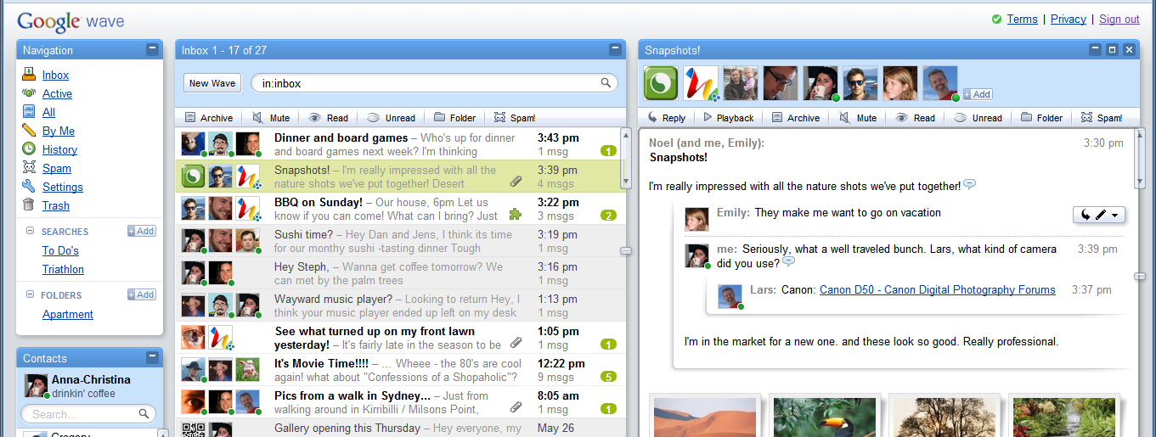Viewport: 1156px width, 437px height.
Task: Minimize the Navigation panel
Action: (152, 49)
